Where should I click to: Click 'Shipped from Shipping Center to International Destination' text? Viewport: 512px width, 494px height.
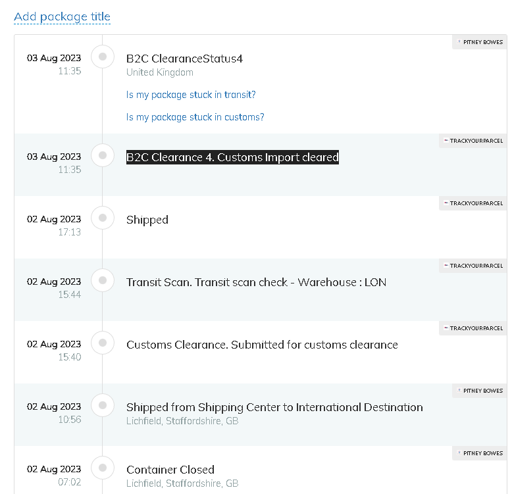click(274, 407)
